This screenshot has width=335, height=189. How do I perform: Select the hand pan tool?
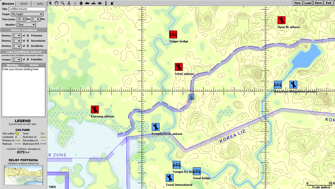[56, 3]
